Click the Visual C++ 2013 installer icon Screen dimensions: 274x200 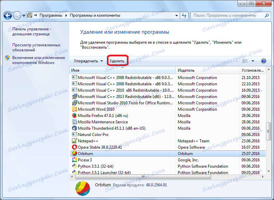[75, 96]
